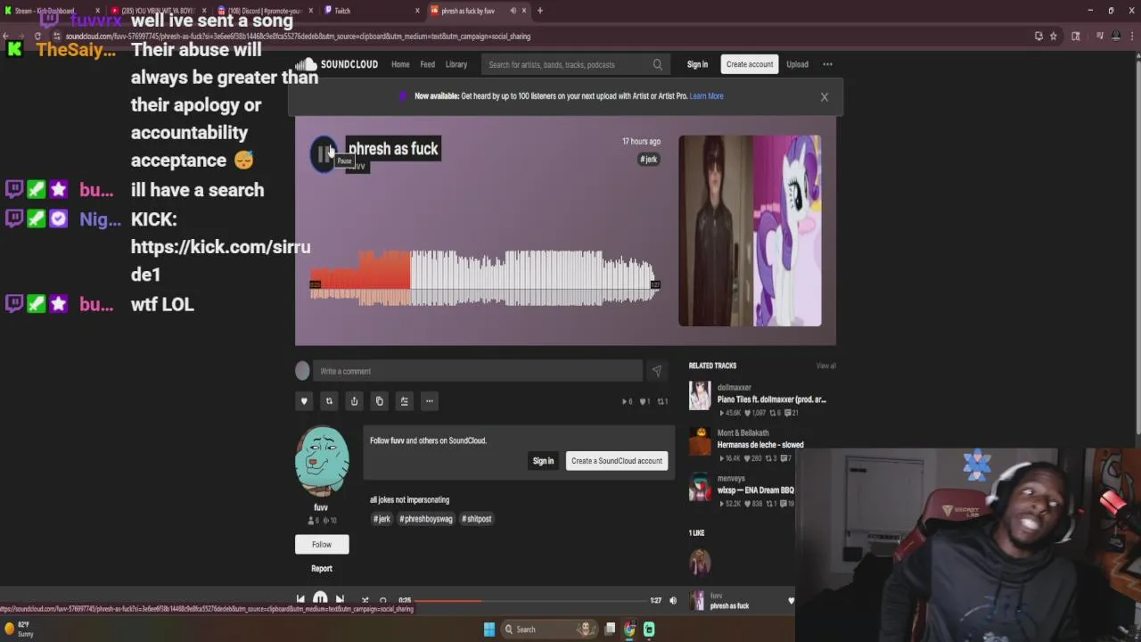Dismiss the Artist Pro announcement banner
The height and width of the screenshot is (642, 1141).
click(824, 96)
